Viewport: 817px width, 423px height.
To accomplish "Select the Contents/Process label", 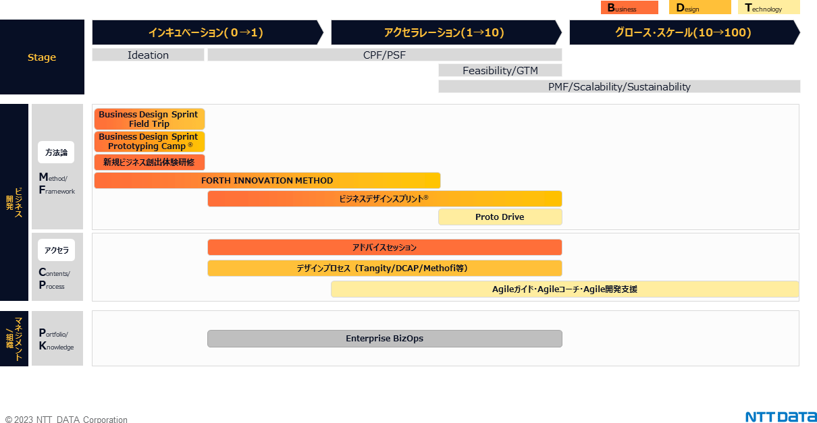I will pyautogui.click(x=55, y=279).
